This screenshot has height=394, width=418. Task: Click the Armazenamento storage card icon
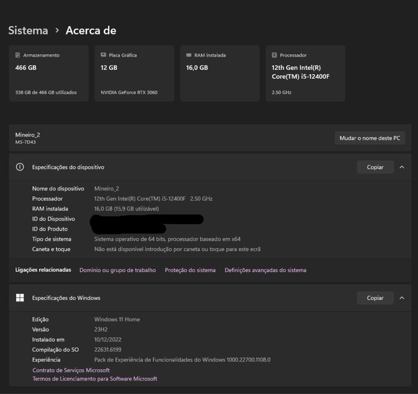[x=17, y=55]
